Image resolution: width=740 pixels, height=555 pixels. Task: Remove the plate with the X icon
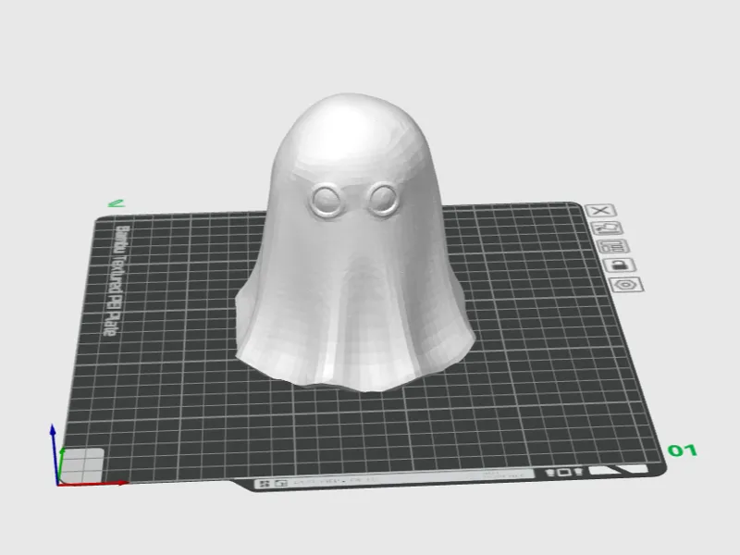(600, 211)
